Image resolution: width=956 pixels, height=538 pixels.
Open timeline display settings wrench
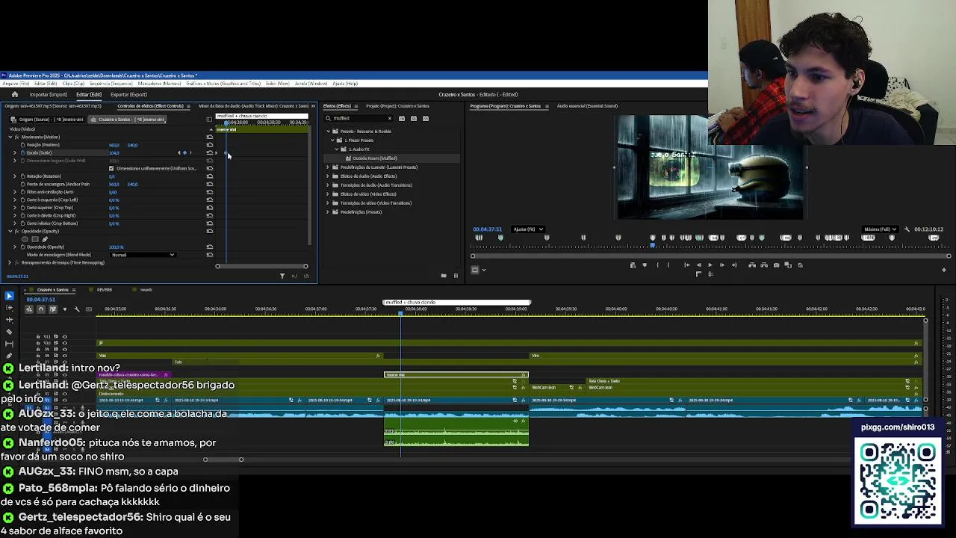(77, 309)
